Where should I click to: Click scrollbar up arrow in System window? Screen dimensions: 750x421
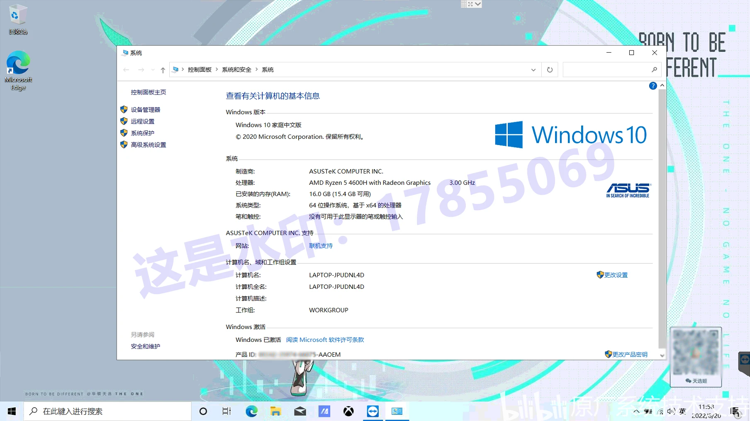click(x=662, y=85)
